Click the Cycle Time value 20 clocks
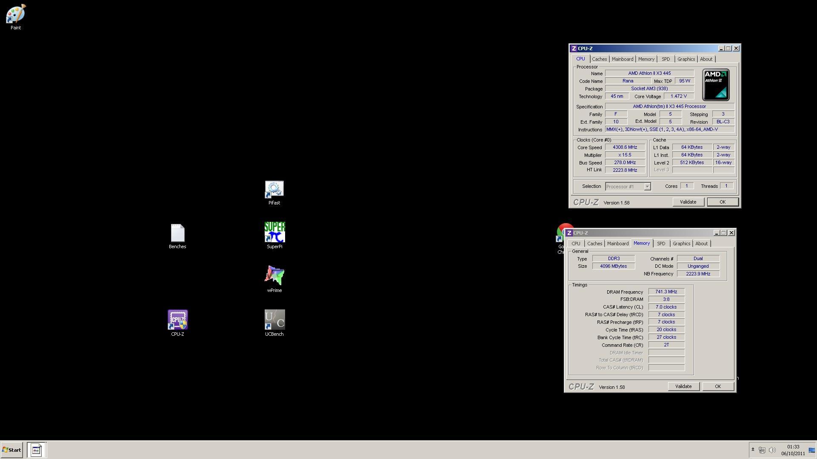This screenshot has height=459, width=817. coord(666,330)
